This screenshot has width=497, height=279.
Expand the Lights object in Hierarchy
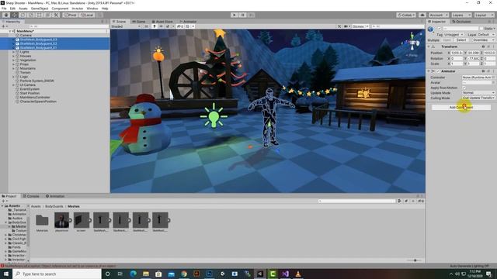(14, 52)
